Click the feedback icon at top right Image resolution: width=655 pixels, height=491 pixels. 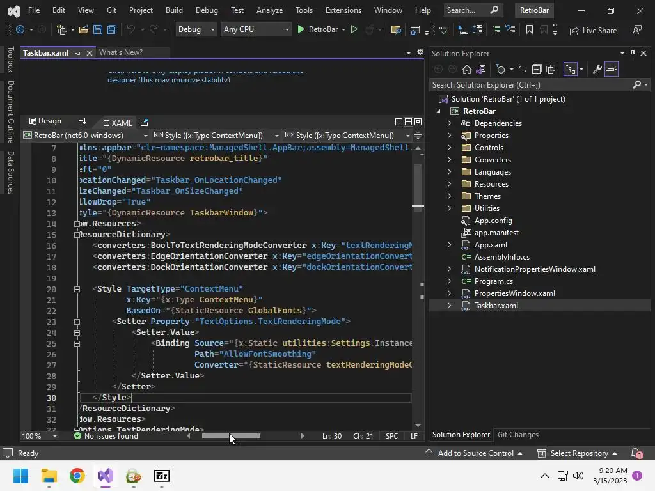click(637, 29)
